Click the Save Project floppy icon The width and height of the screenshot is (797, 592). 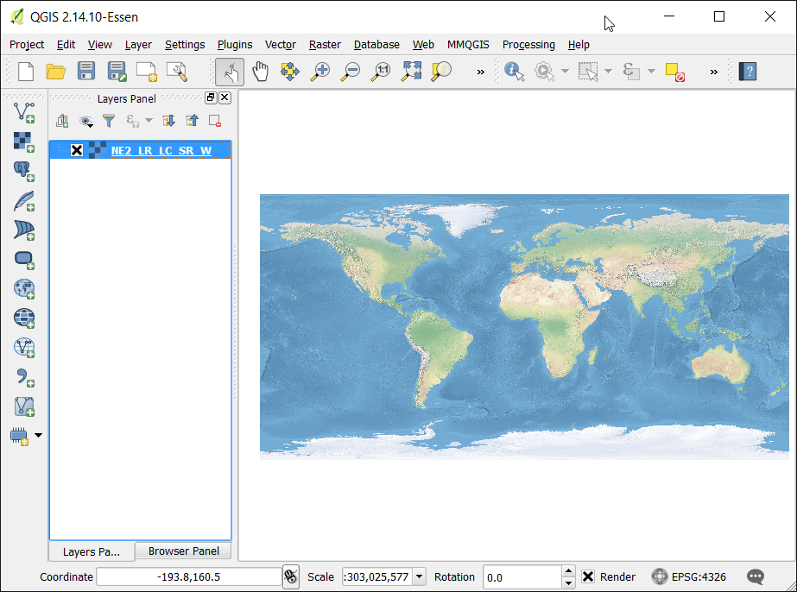(x=86, y=72)
